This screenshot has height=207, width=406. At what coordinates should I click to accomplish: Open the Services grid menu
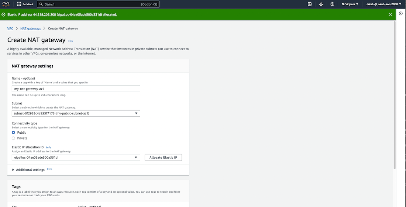pos(25,4)
